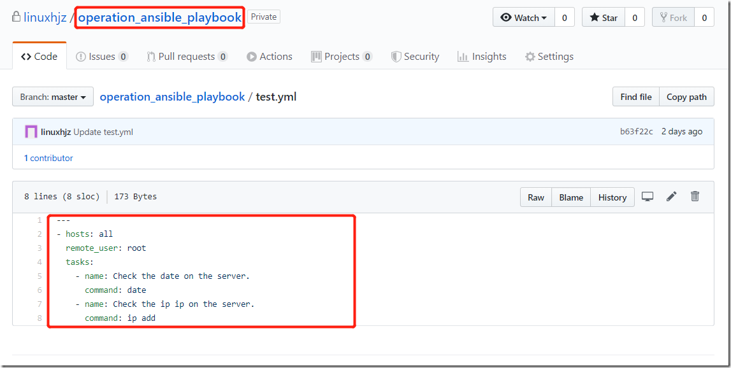The height and width of the screenshot is (368, 731).
Task: Fork the repository
Action: (x=673, y=18)
